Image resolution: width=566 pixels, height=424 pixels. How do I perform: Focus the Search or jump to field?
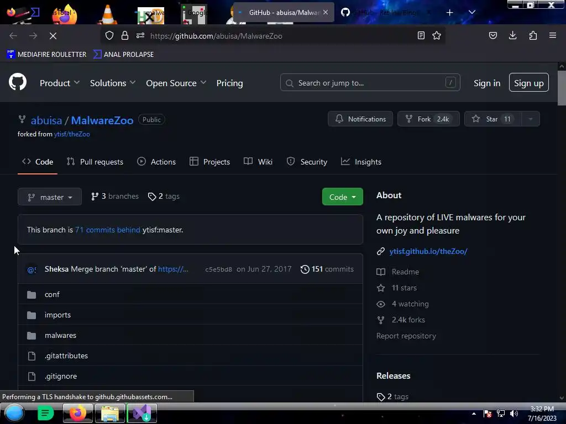(x=370, y=83)
